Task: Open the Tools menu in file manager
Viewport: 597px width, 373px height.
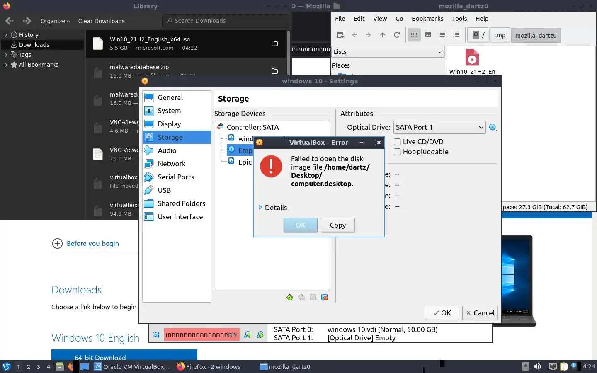Action: (x=459, y=19)
